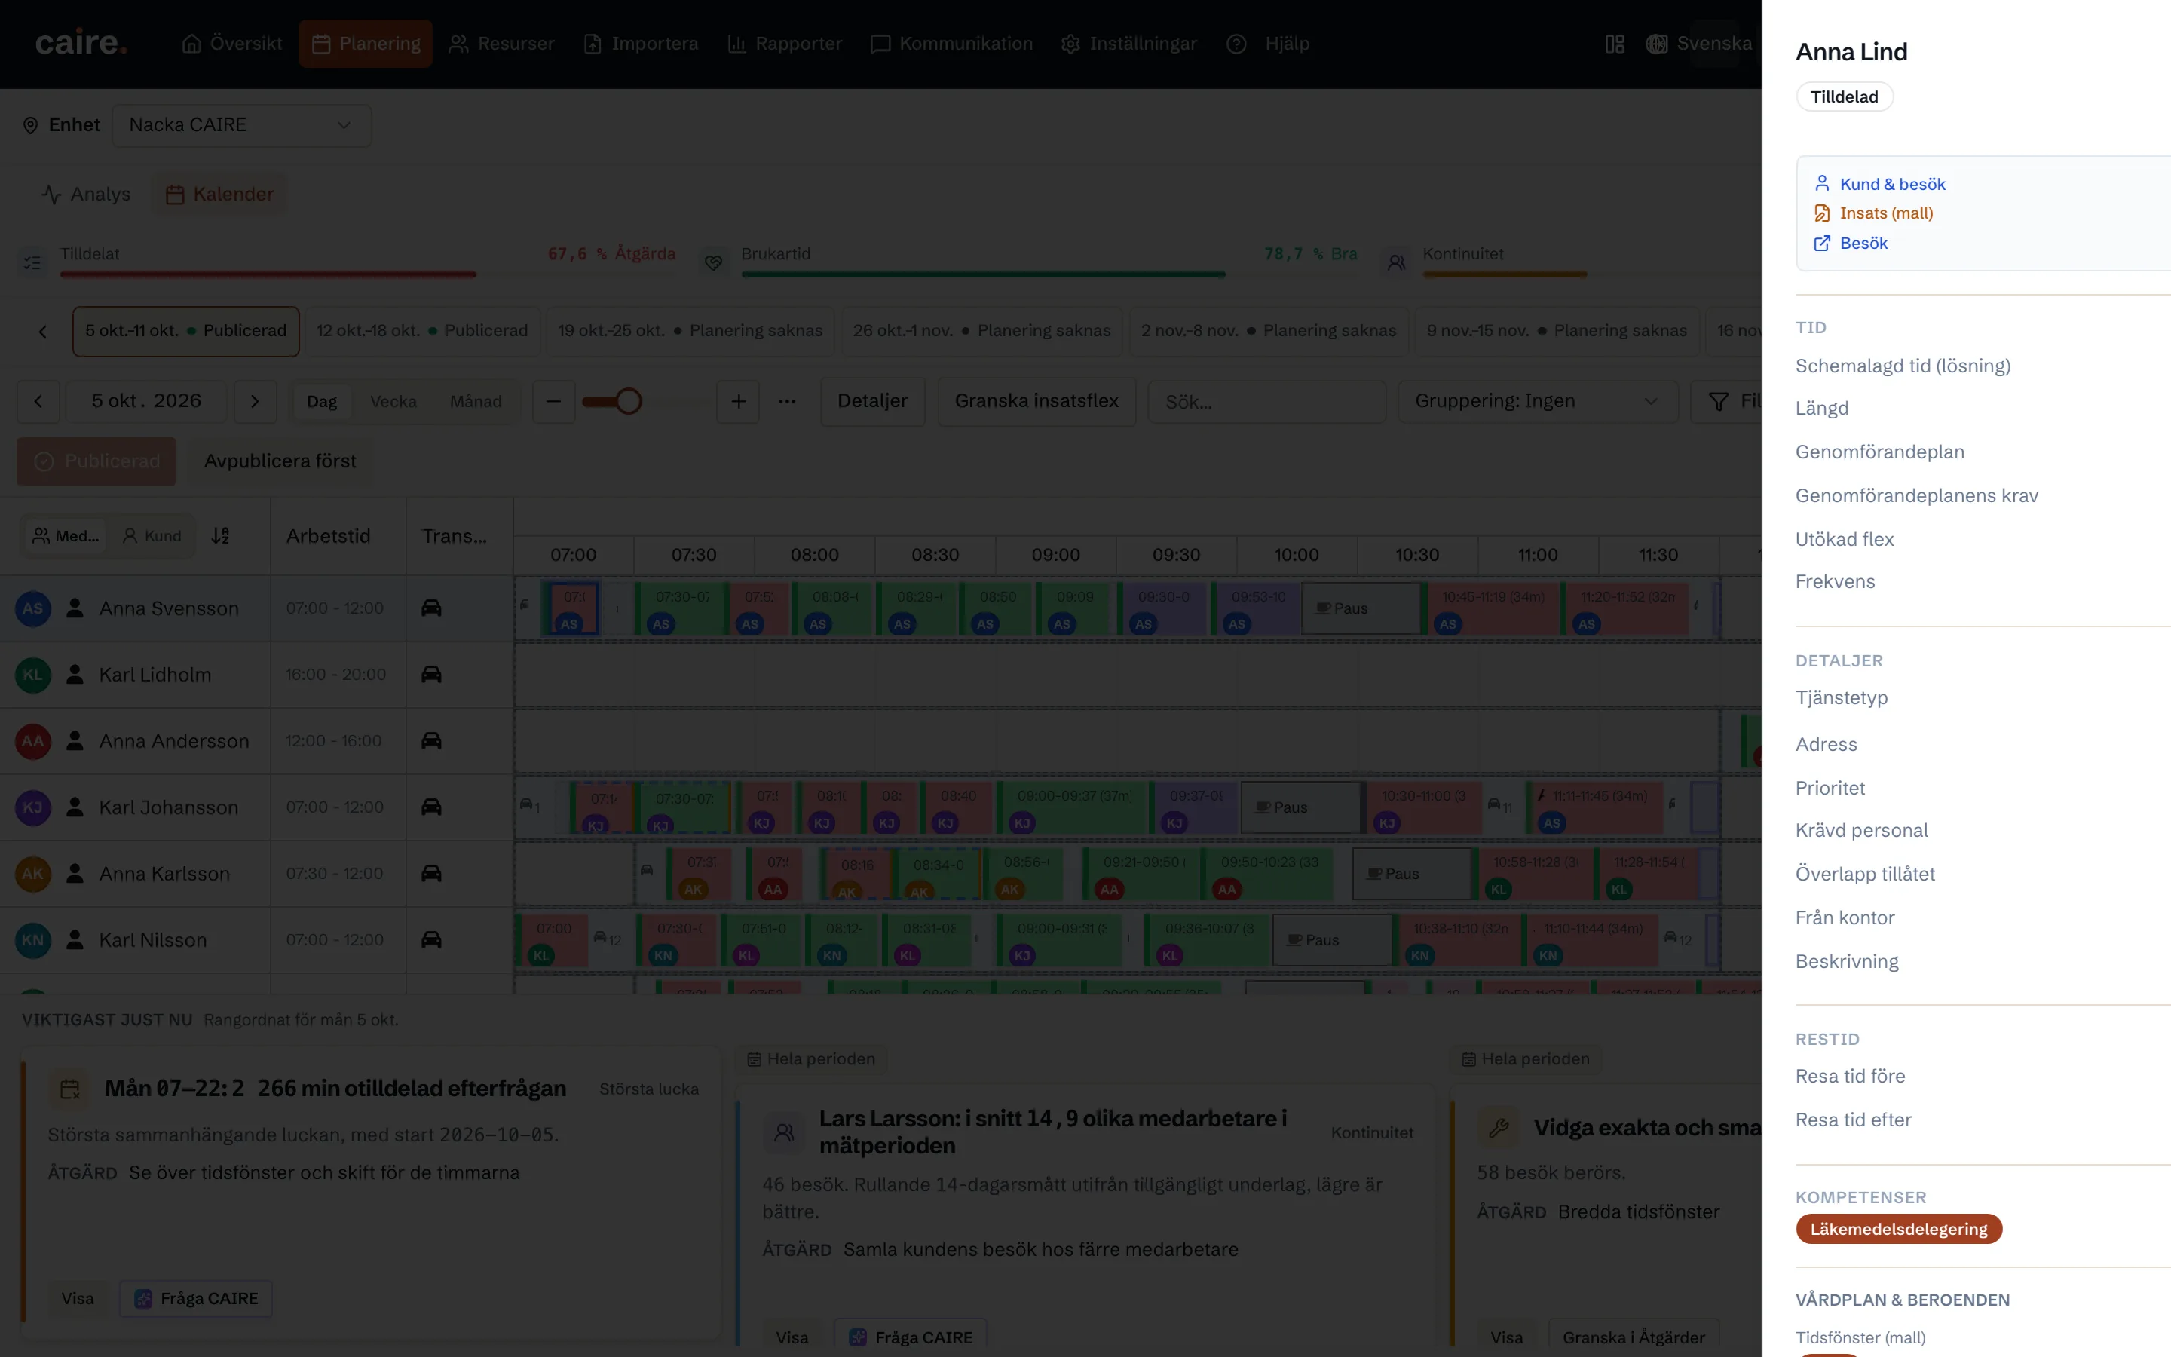Click the car transport icon for Anna Svensson
This screenshot has height=1357, width=2171.
431,608
